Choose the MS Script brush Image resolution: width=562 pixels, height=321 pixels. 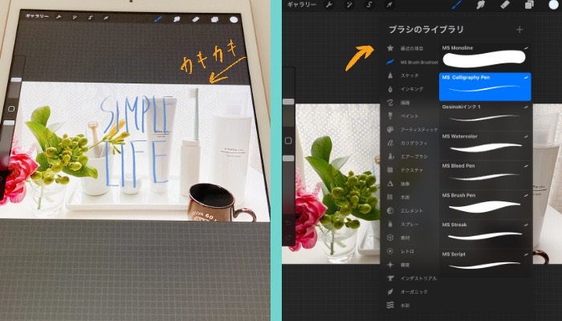click(x=485, y=263)
